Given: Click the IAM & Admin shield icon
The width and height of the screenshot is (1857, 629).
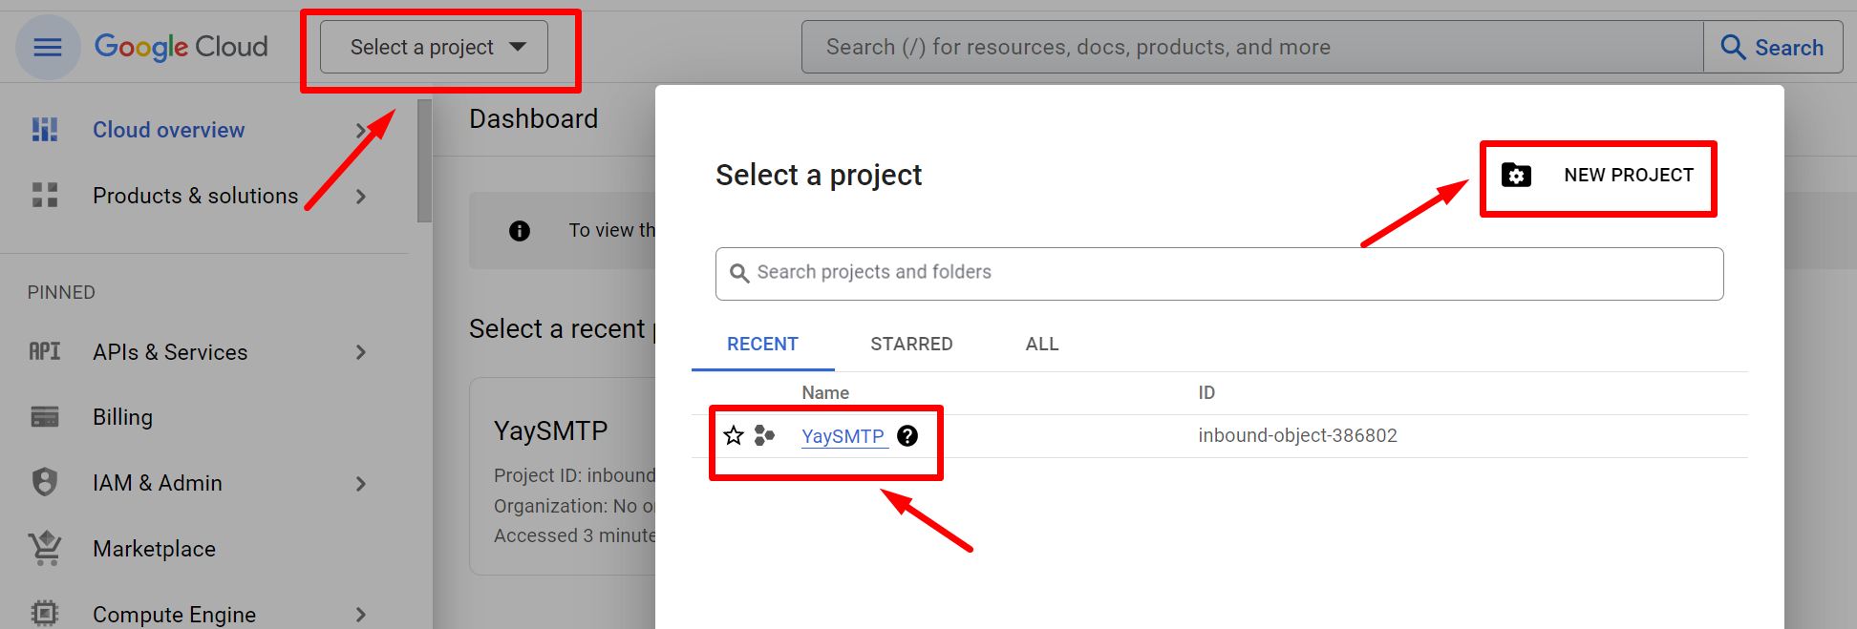Looking at the screenshot, I should click(45, 483).
